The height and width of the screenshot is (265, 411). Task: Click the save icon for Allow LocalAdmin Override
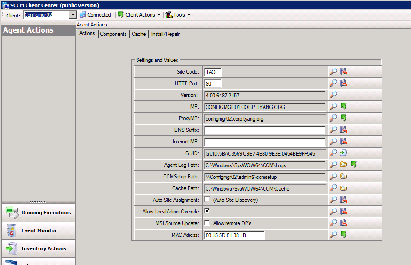tap(343, 211)
